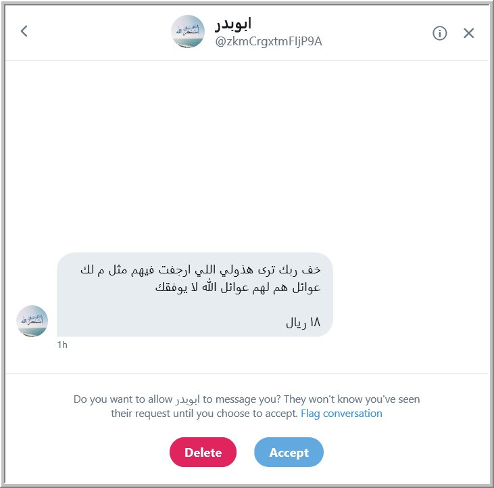The width and height of the screenshot is (494, 488).
Task: Close the message request with the X icon
Action: tap(468, 32)
